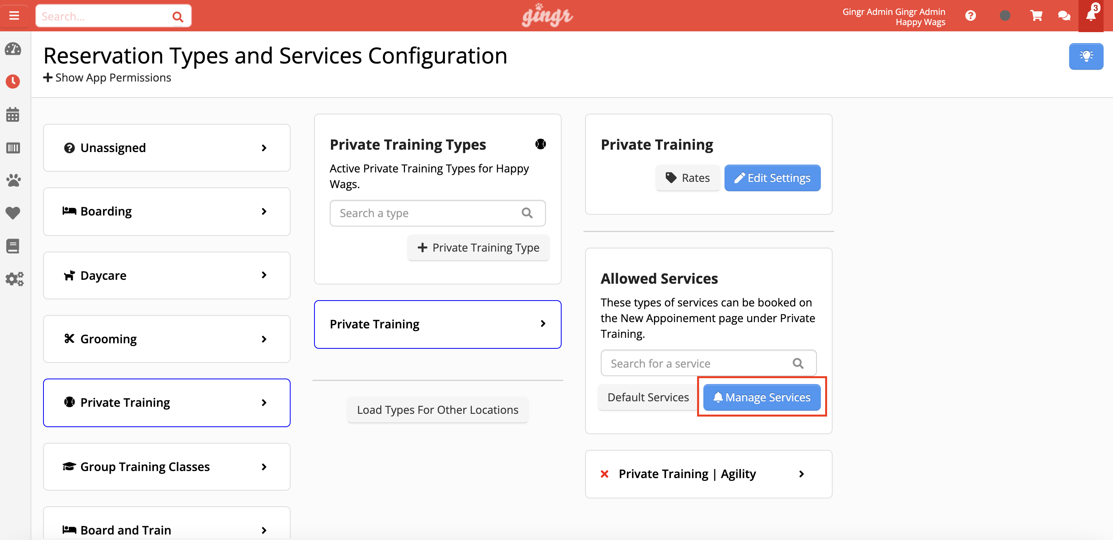Screen dimensions: 1113x540
Task: Click the help question mark icon
Action: (970, 16)
